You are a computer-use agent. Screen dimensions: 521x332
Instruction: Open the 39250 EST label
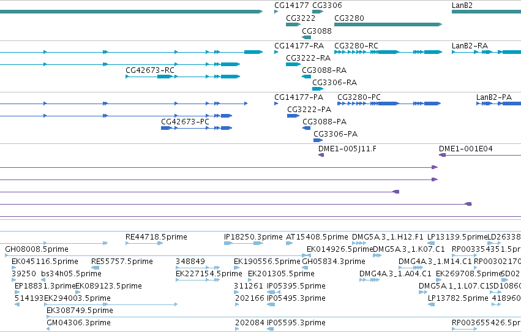24,274
